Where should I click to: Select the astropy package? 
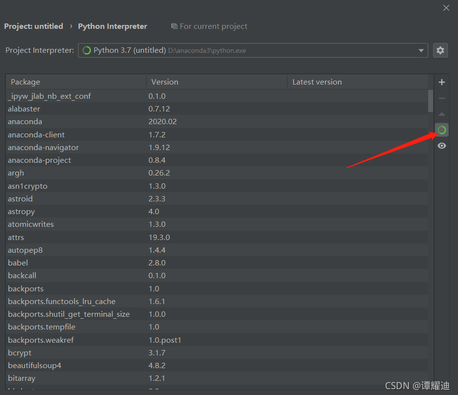coord(217,211)
